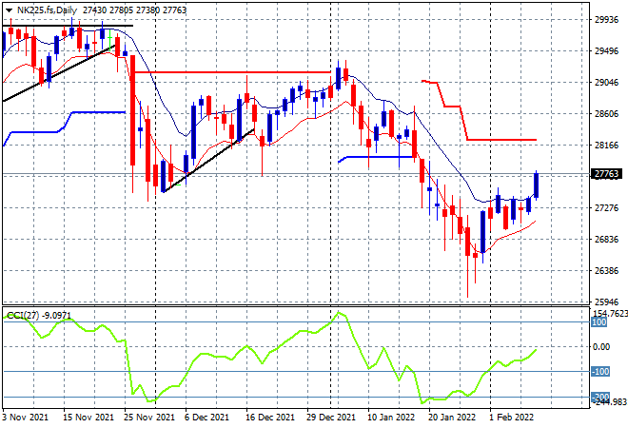Select the blue support line near 28600

[x=98, y=112]
